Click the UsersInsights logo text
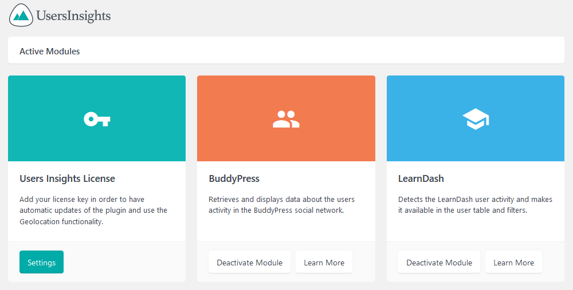Screen dimensions: 573x290 [x=73, y=16]
